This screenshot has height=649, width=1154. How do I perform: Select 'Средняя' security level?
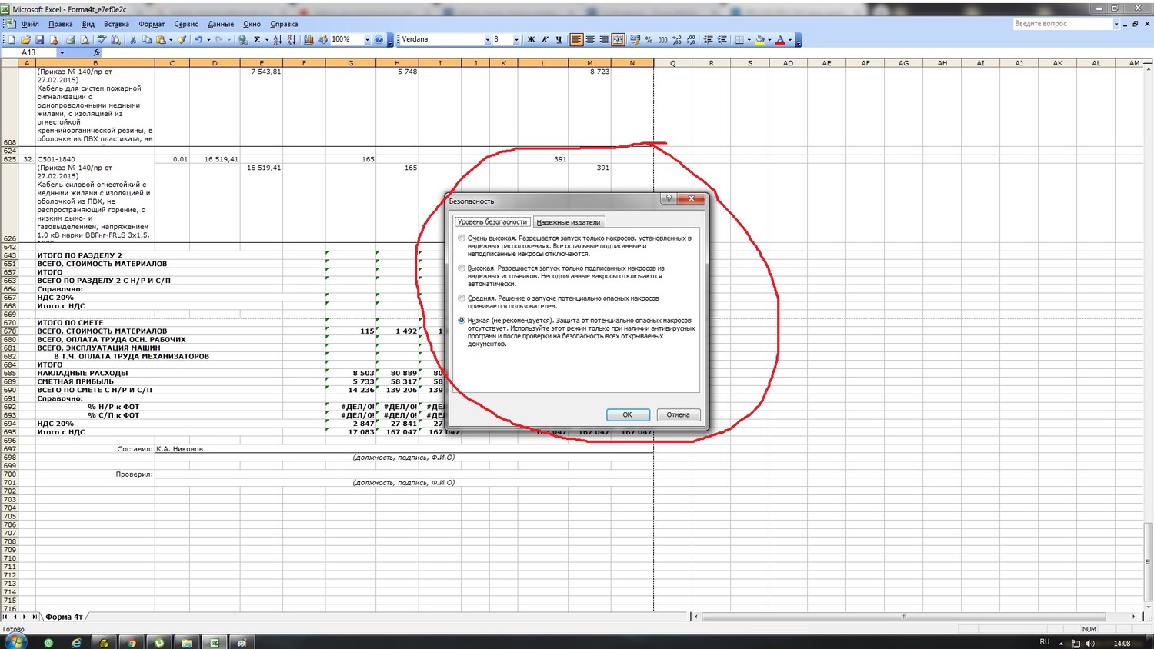coord(462,298)
